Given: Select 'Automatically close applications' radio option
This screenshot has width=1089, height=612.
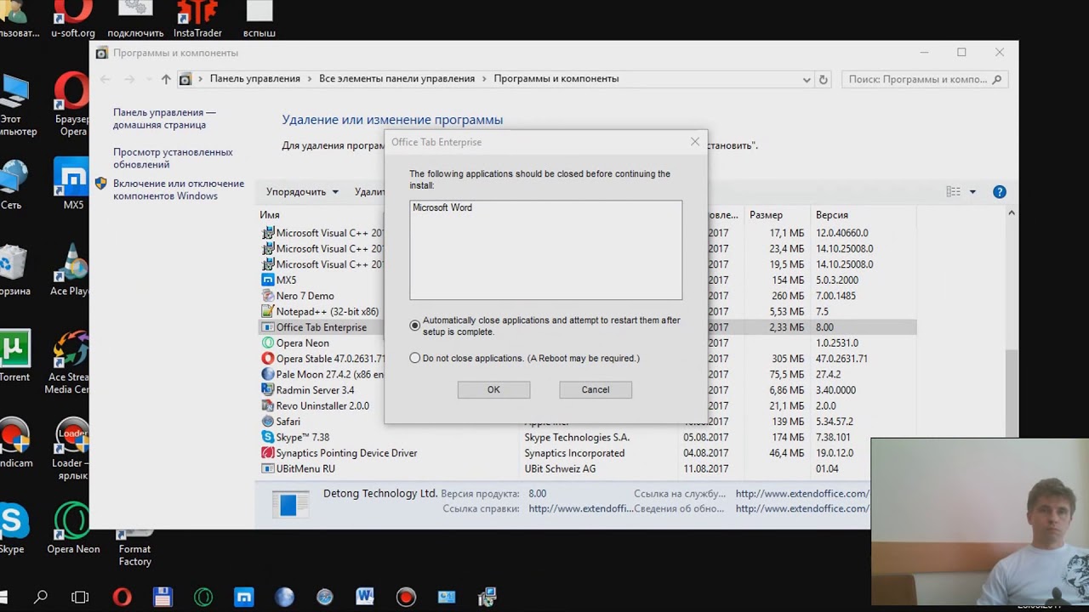Looking at the screenshot, I should [x=415, y=326].
